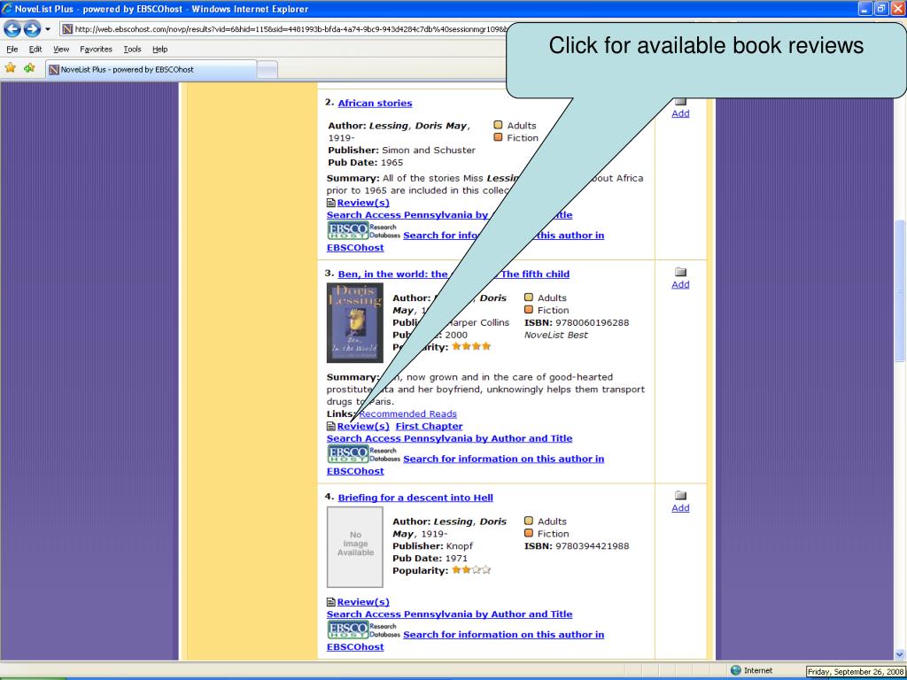Click ISBN 9780060196288 text
This screenshot has height=680, width=907.
pos(576,322)
